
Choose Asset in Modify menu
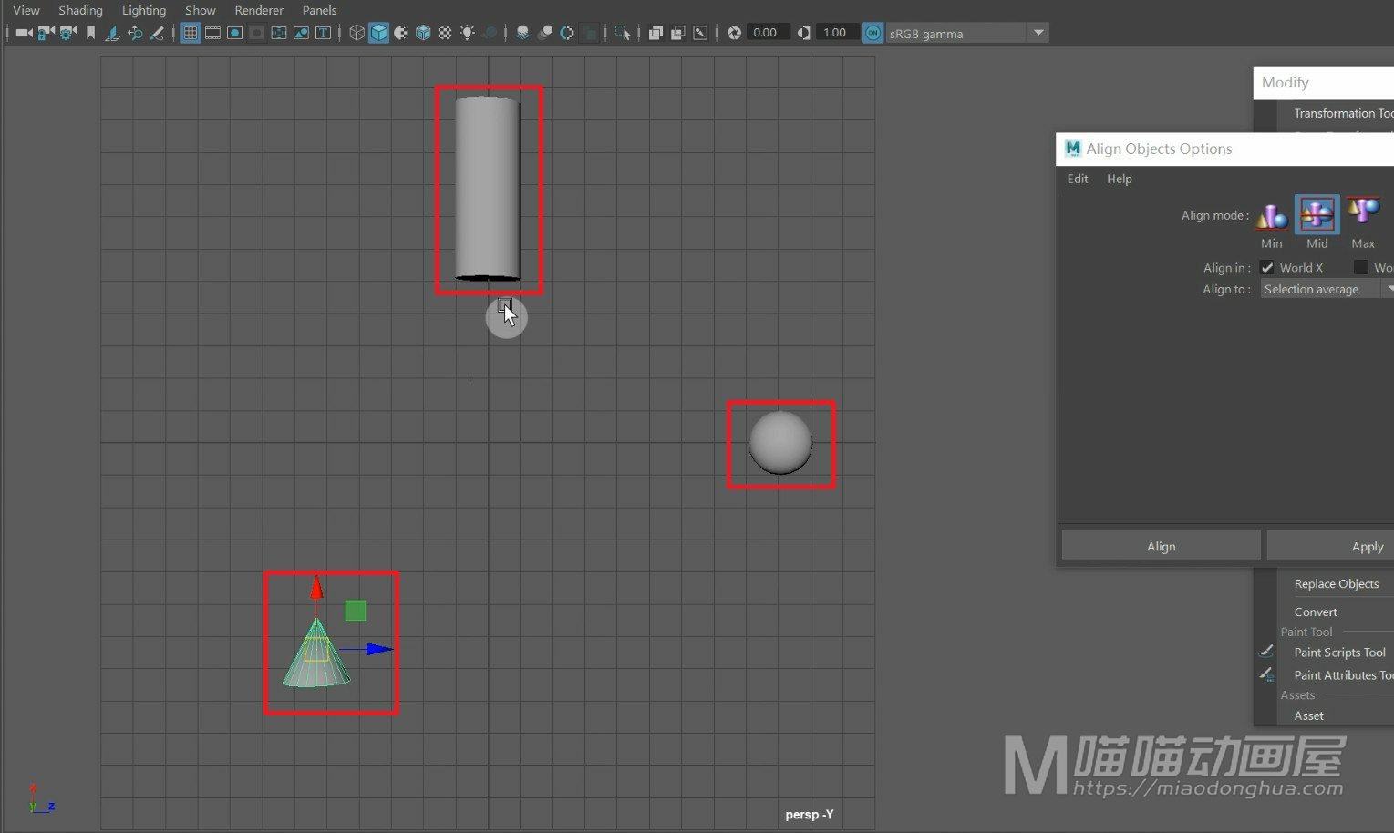(x=1309, y=715)
